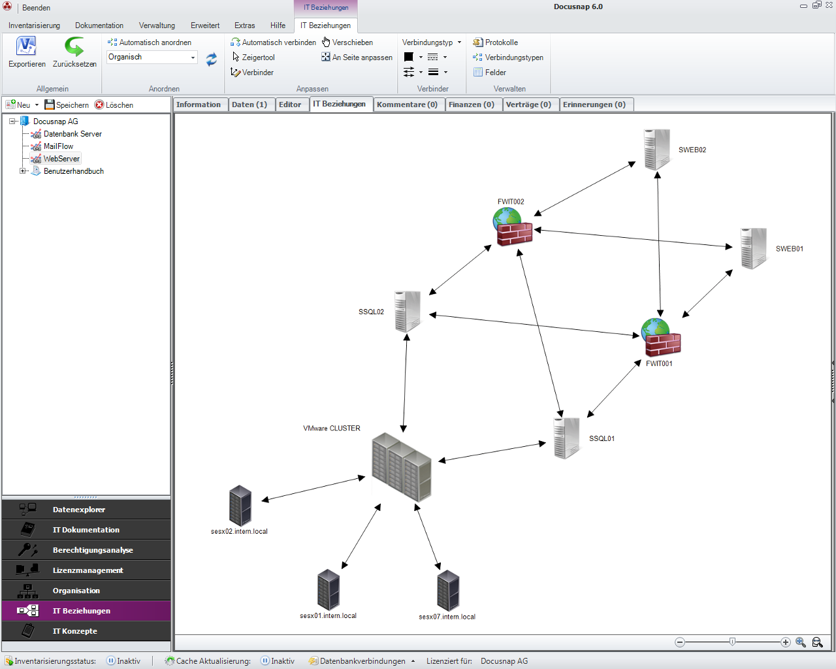This screenshot has height=669, width=836.
Task: Click the Löschen button
Action: pos(114,105)
